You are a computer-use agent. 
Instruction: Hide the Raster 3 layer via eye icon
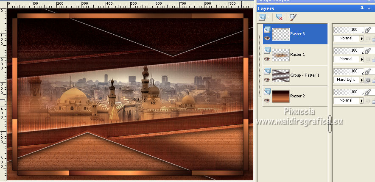tap(267, 38)
